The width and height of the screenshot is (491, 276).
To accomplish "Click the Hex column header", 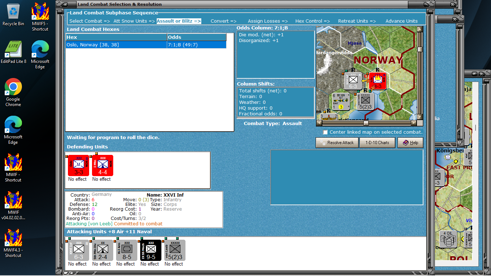I will click(116, 37).
